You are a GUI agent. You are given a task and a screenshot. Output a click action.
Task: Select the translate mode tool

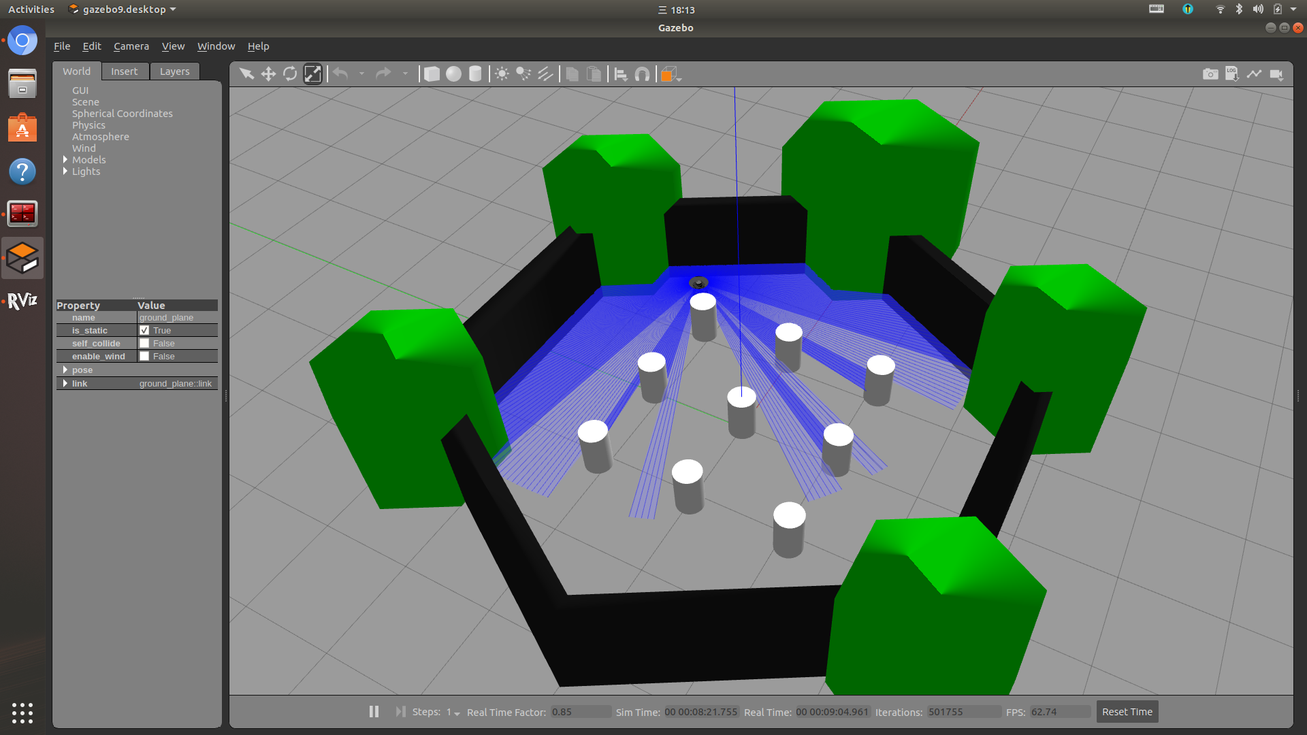click(268, 73)
